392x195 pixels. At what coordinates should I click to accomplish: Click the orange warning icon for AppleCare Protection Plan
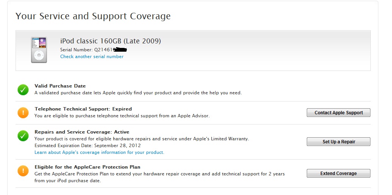[23, 171]
